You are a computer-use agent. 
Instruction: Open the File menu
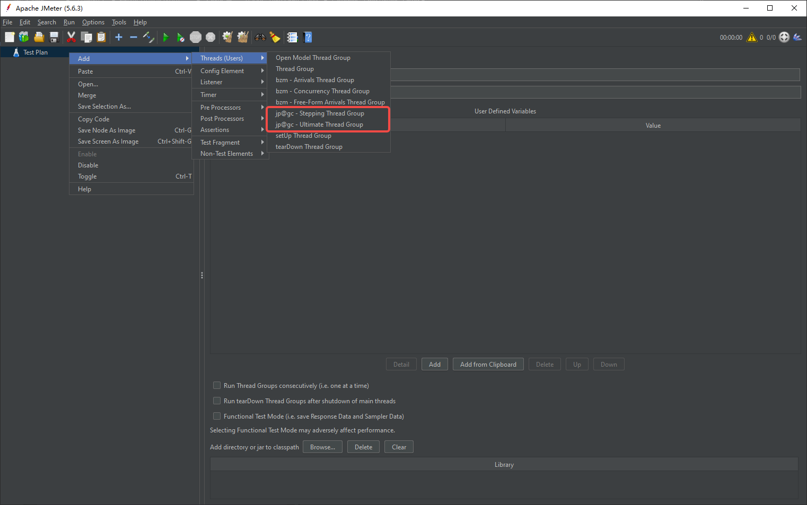(x=7, y=22)
